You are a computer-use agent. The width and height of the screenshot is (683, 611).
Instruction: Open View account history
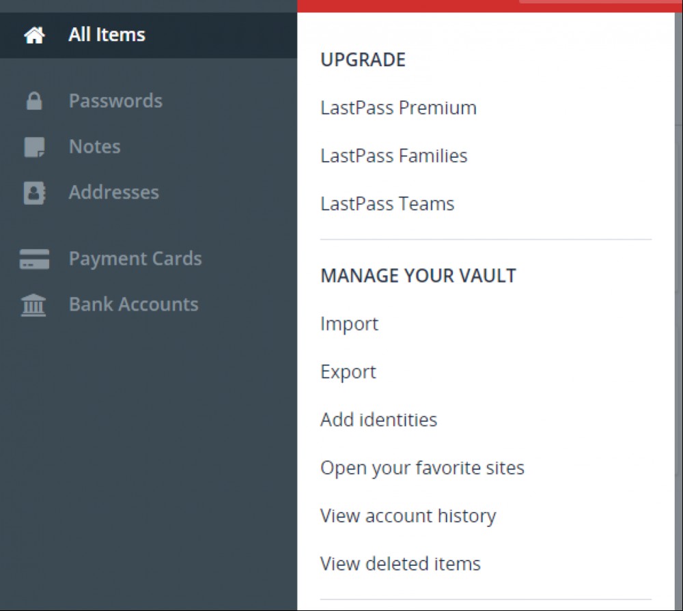(408, 516)
